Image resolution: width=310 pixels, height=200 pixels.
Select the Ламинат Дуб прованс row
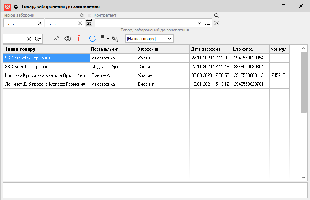click(x=45, y=84)
